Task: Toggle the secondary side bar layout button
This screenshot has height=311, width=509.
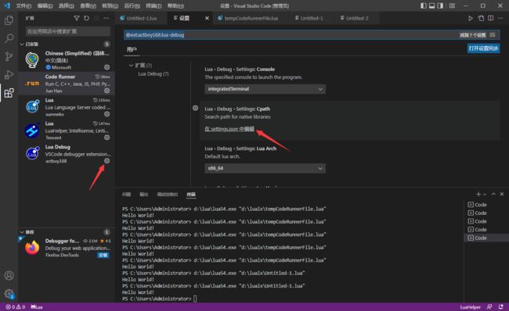Action: [x=440, y=5]
